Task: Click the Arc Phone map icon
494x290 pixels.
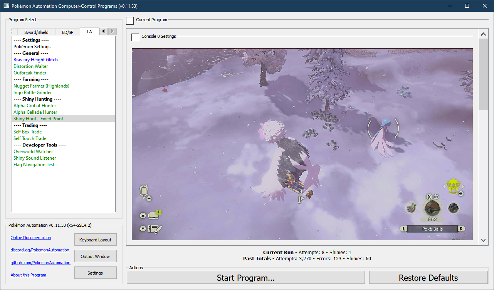Action: [x=144, y=191]
